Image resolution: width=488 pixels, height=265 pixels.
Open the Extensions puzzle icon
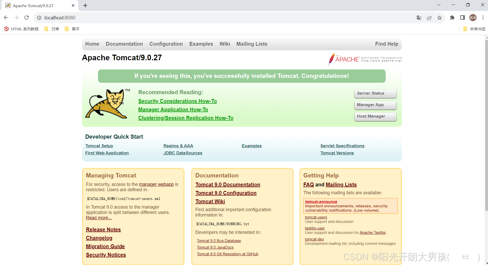tap(452, 18)
